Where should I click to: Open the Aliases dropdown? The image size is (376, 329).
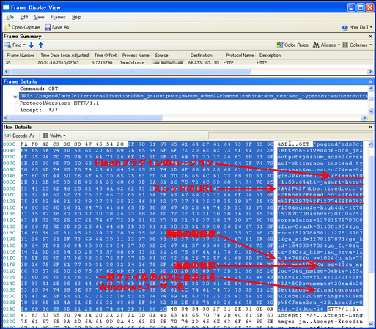tap(326, 45)
